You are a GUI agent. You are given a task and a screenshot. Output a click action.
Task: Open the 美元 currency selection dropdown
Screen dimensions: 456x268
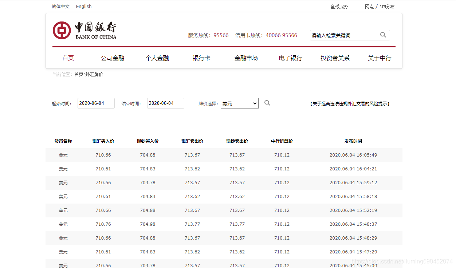click(x=239, y=103)
